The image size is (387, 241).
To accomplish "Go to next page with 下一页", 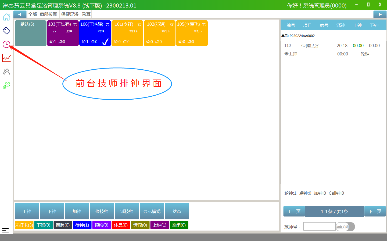I will click(x=375, y=211).
